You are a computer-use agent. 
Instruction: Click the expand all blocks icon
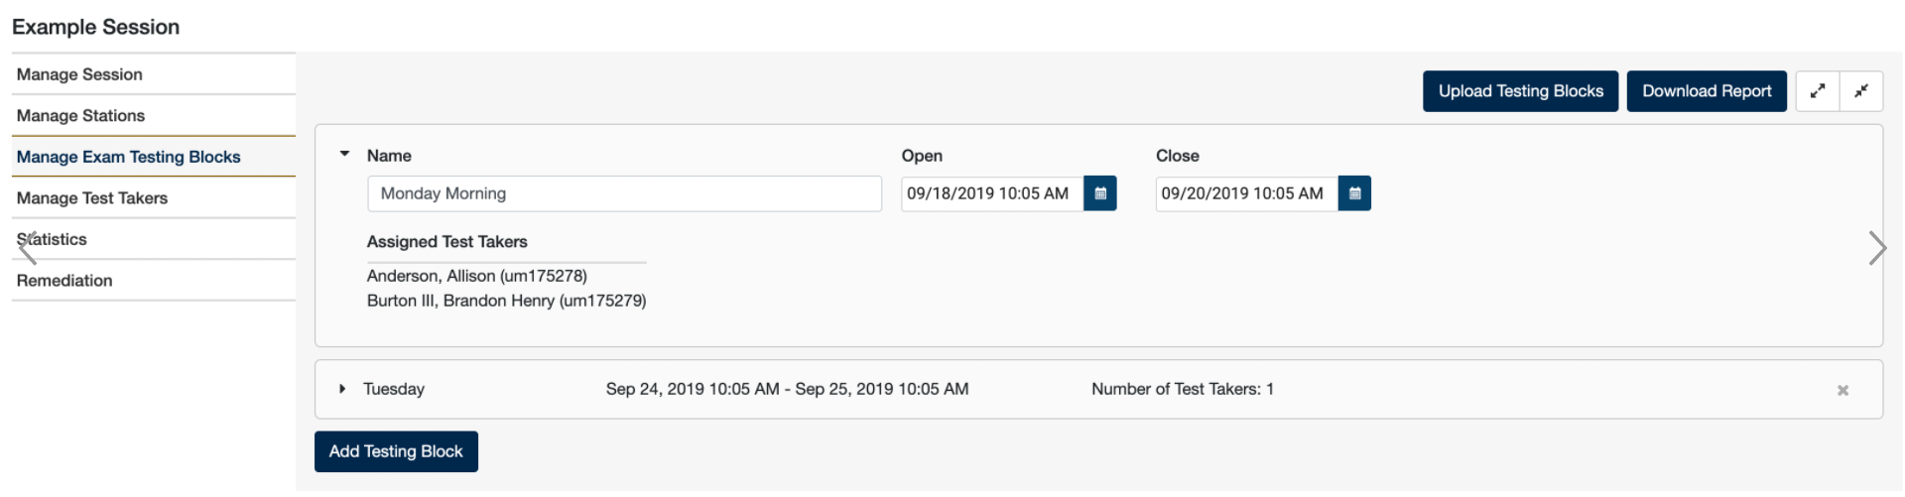[1818, 91]
